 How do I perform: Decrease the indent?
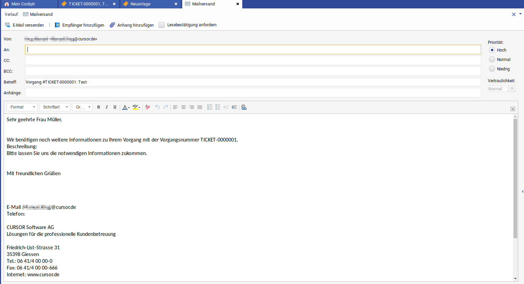[x=226, y=107]
